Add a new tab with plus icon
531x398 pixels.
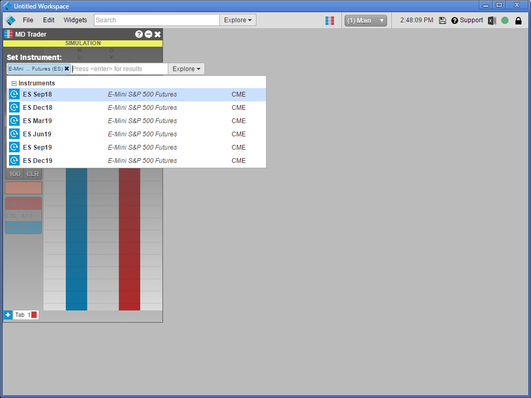[8, 315]
